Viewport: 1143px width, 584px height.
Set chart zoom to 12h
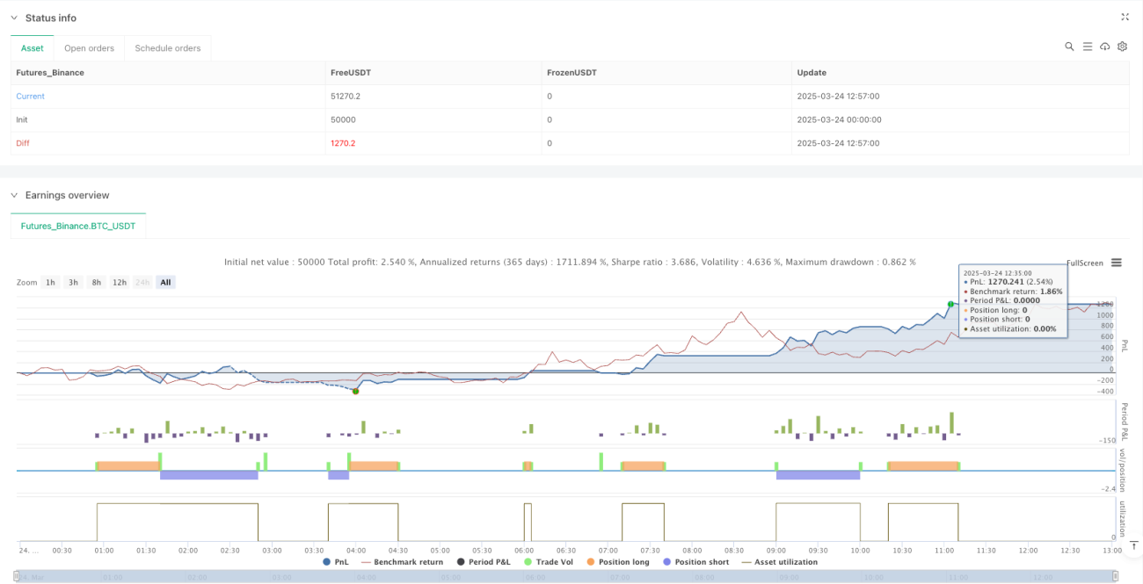(x=120, y=282)
